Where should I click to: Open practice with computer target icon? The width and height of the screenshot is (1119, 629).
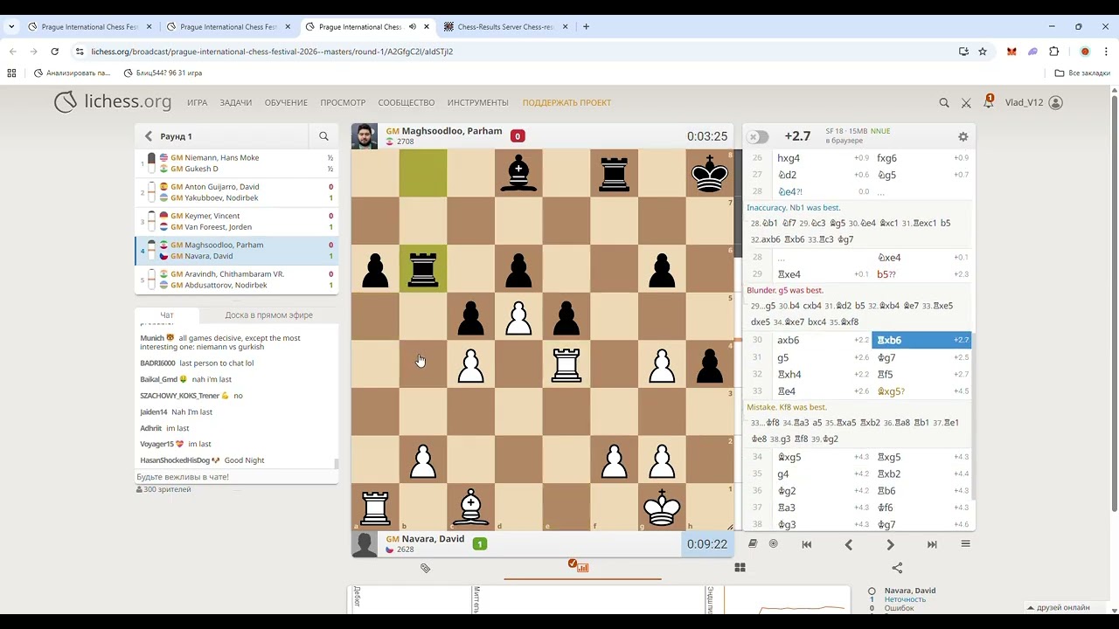click(x=774, y=544)
